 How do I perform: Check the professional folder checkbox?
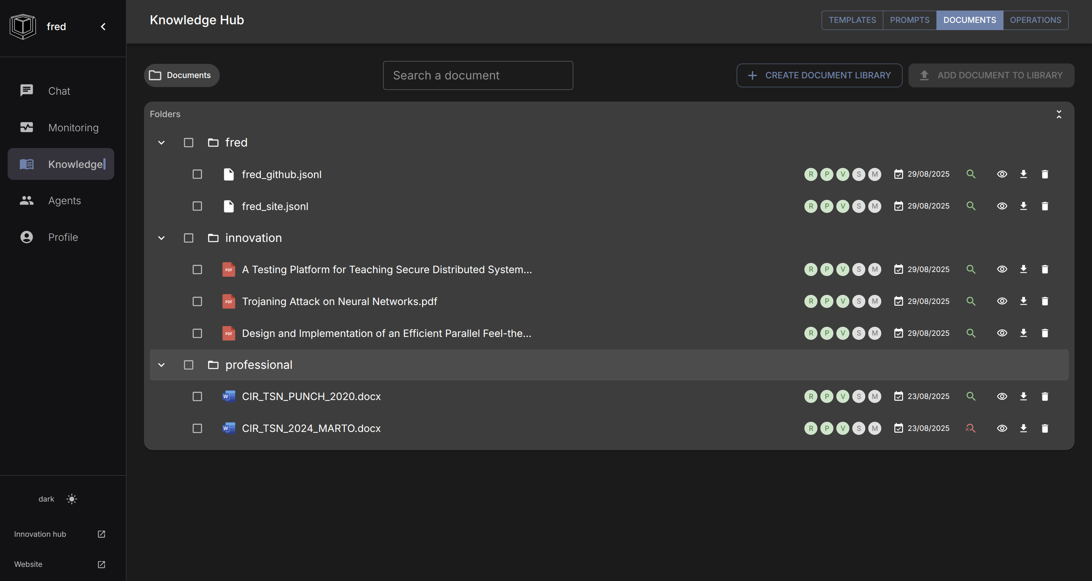[189, 365]
